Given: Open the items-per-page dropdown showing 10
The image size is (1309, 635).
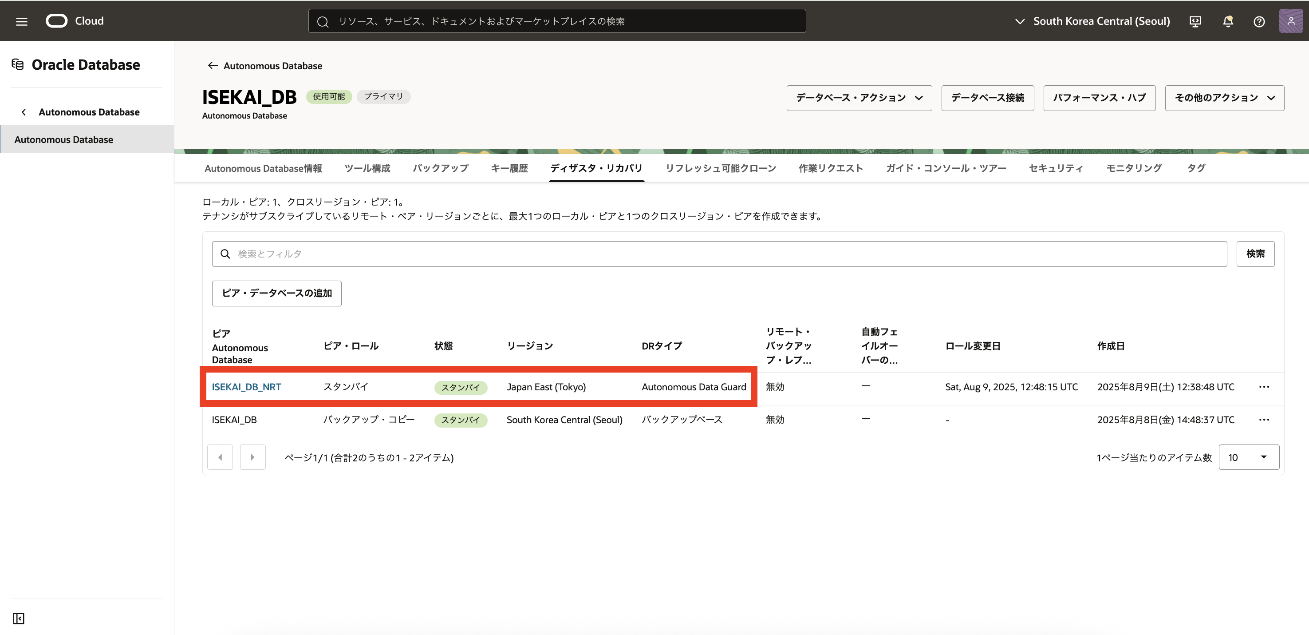Looking at the screenshot, I should 1249,457.
